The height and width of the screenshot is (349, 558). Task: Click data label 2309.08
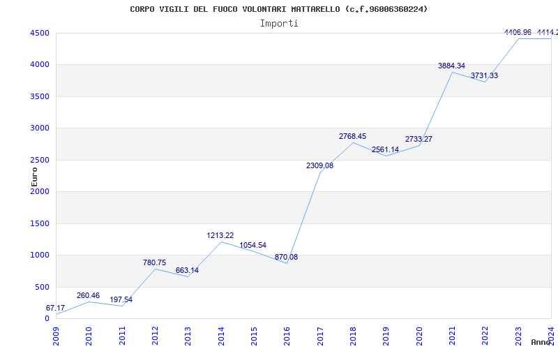tap(320, 165)
